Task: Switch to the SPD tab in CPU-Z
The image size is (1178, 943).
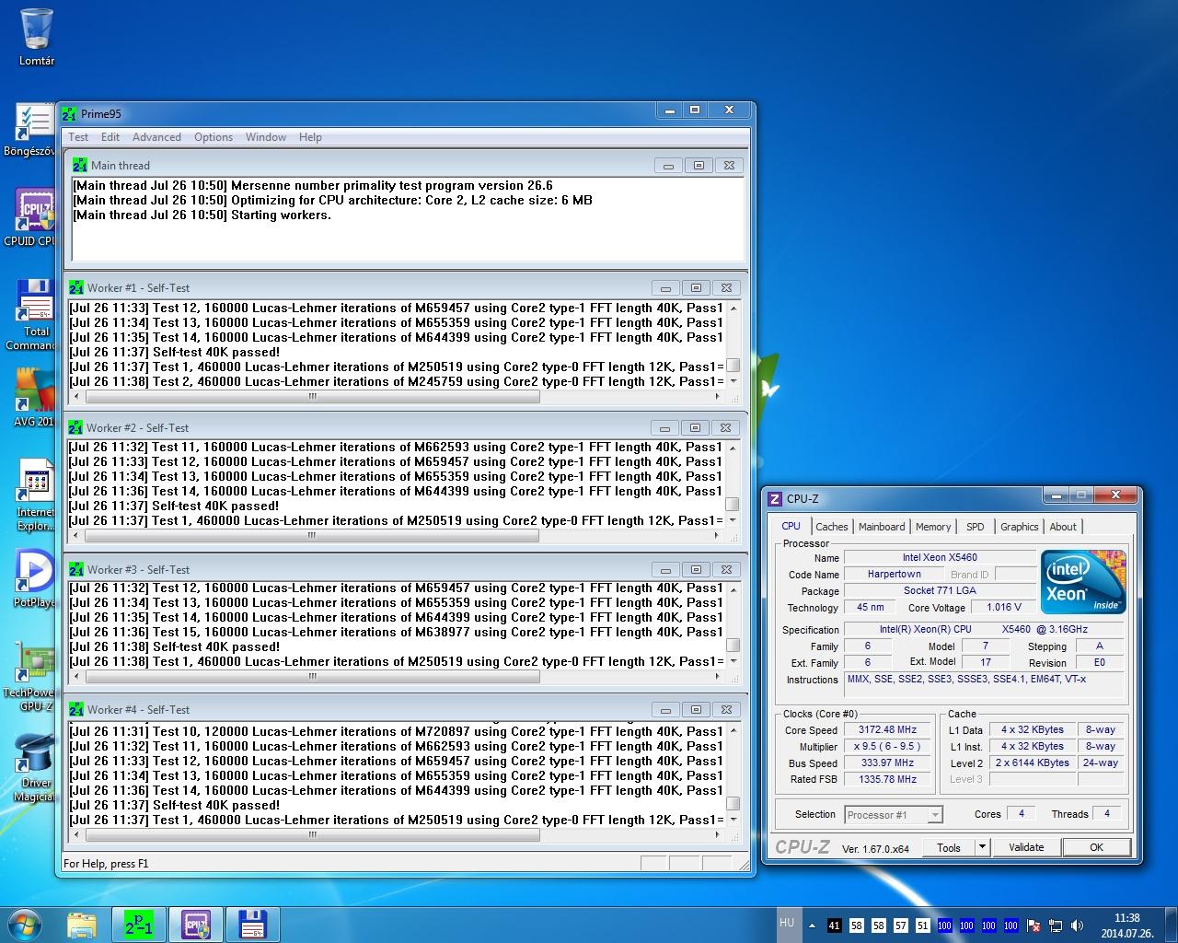Action: 976,527
